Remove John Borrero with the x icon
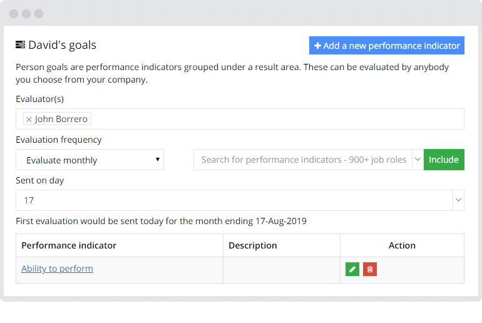Viewport: 482px width, 323px height. point(29,119)
